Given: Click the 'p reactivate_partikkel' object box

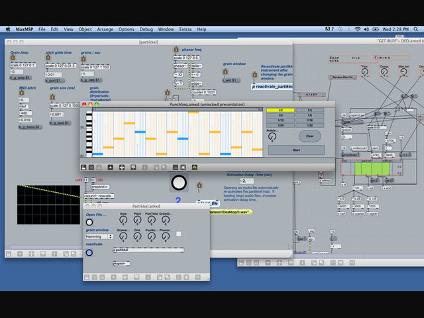Looking at the screenshot, I should 272,87.
